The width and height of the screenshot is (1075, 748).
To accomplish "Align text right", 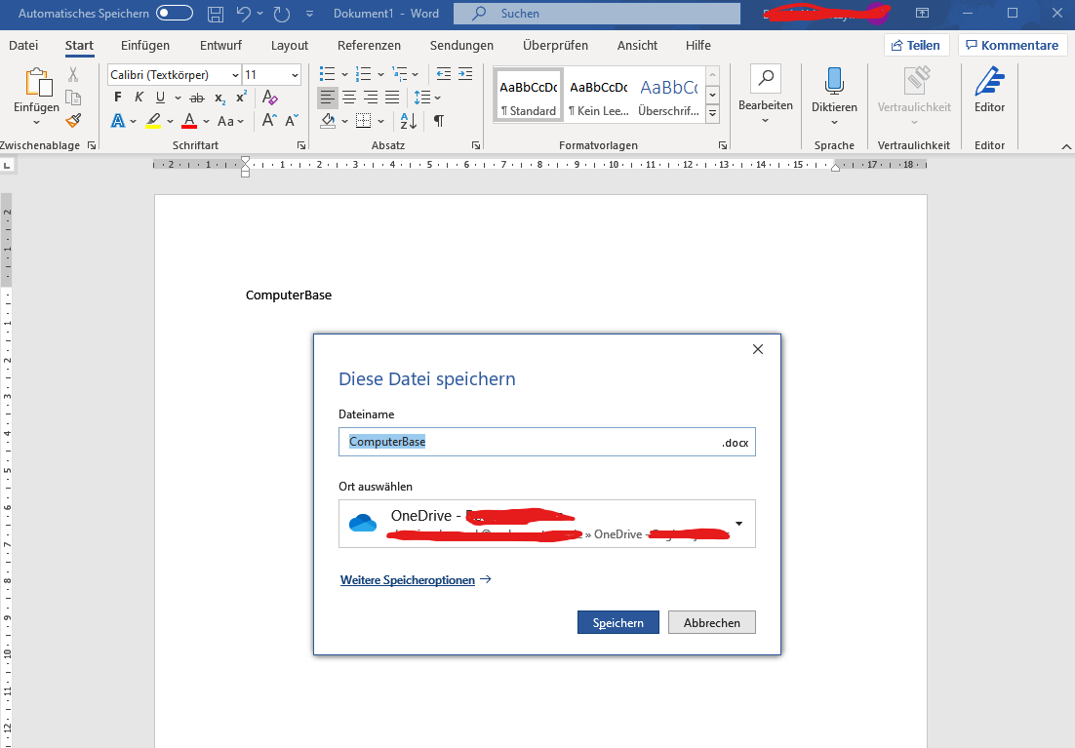I will coord(371,98).
